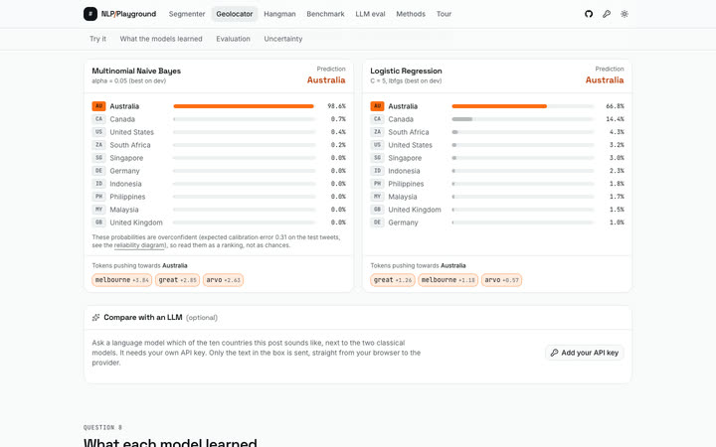Click the SG badge in Logistic Regression panel
The height and width of the screenshot is (447, 716).
[377, 158]
